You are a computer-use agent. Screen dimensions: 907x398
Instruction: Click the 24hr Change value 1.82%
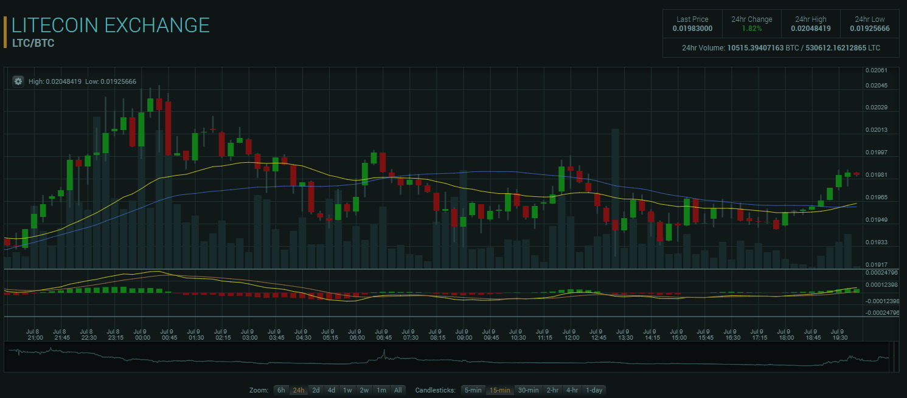[751, 29]
